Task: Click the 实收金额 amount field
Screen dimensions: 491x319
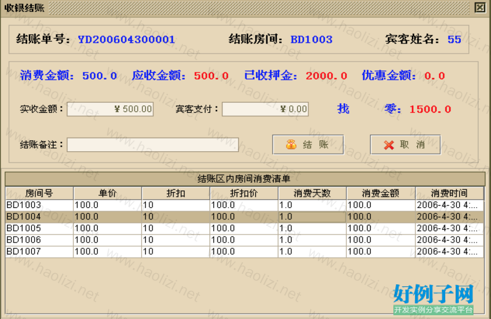Action: pyautogui.click(x=110, y=109)
